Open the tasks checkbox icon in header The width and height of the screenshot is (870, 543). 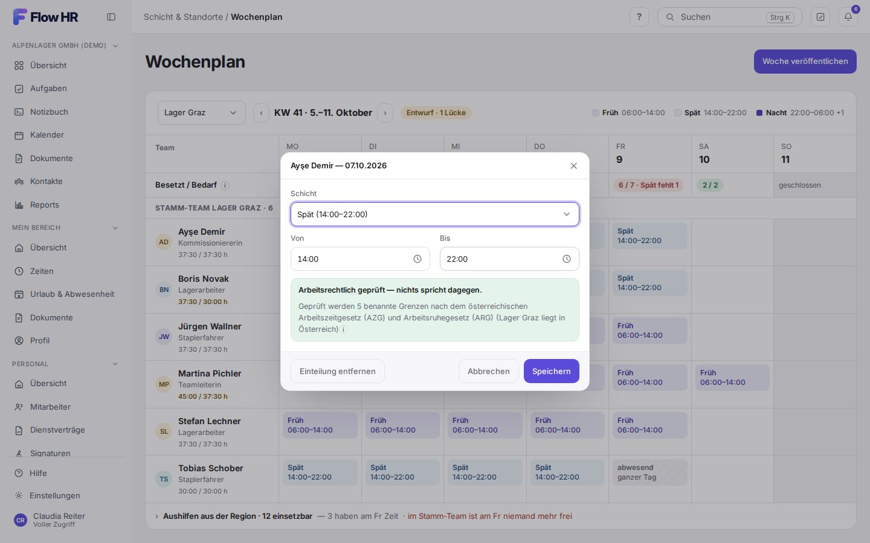click(820, 17)
